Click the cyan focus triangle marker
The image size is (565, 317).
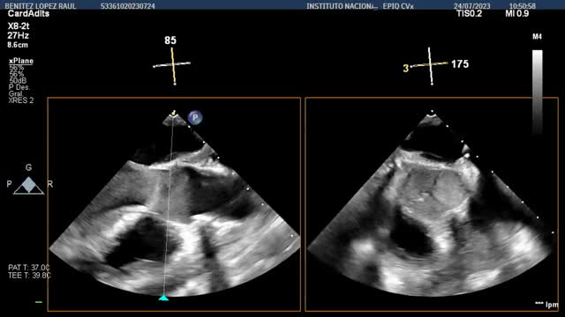point(164,298)
